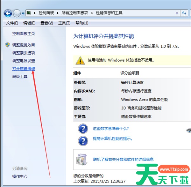This screenshot has height=187, width=191.
Task: Click the help icon beside 这些数字意味着什么
Action: [83, 129]
